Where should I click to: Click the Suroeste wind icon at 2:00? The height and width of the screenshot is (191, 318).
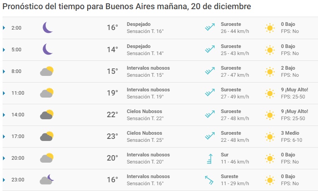(209, 28)
